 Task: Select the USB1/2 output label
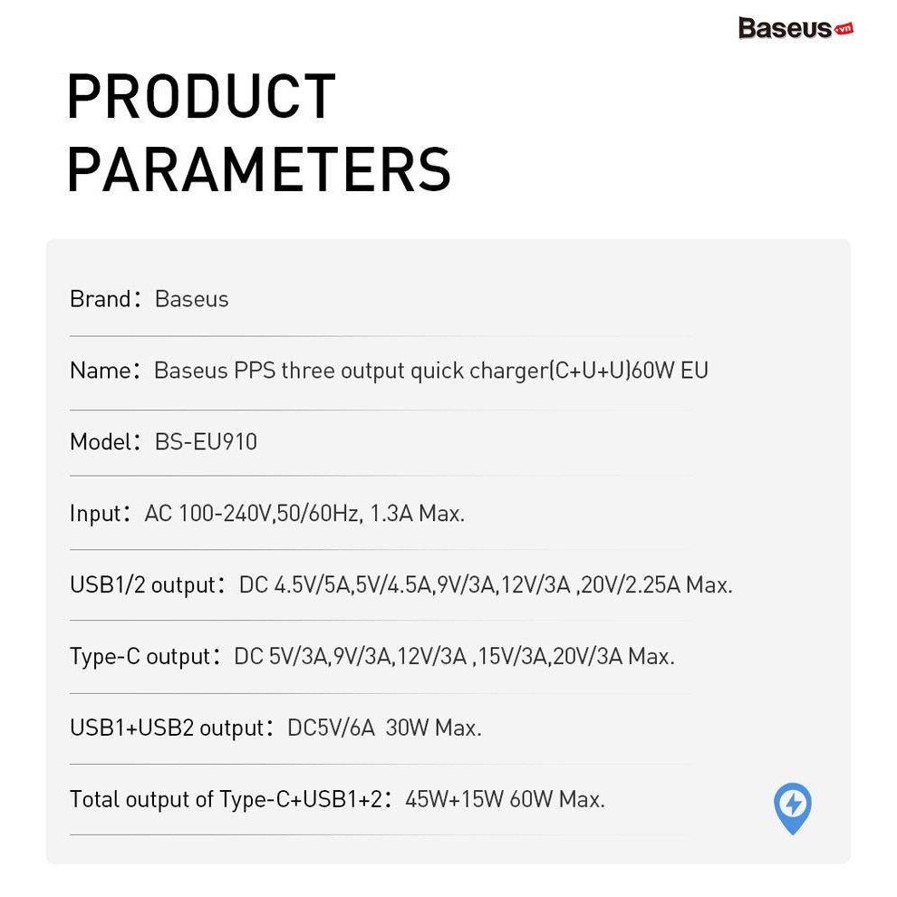coord(142,585)
